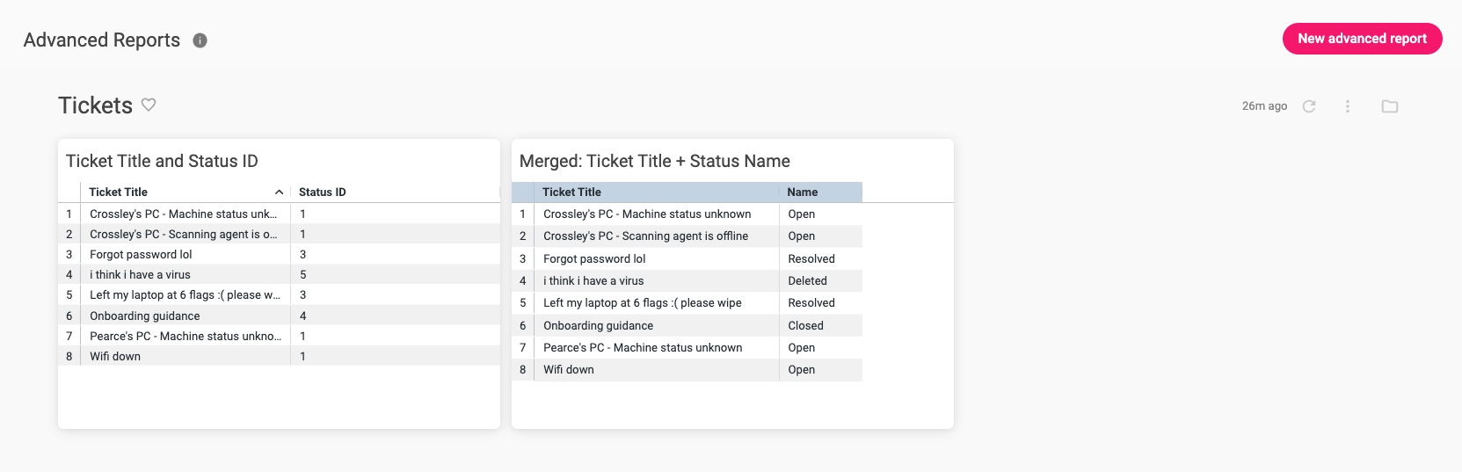Open the Tickets report more options menu

coord(1348,106)
